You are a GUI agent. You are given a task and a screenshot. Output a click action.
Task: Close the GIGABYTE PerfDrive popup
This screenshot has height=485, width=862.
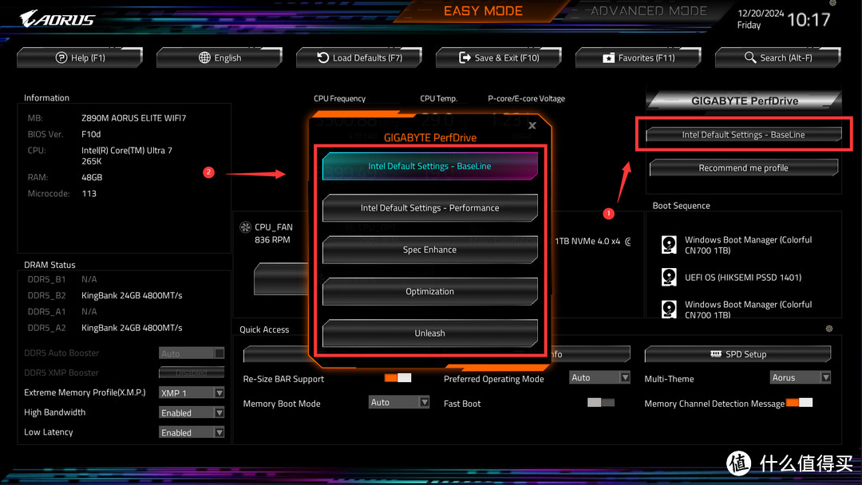pyautogui.click(x=532, y=126)
